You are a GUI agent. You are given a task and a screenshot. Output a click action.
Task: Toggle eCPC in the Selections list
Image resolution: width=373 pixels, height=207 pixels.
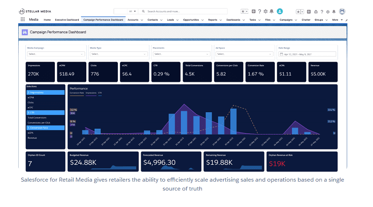[46, 108]
